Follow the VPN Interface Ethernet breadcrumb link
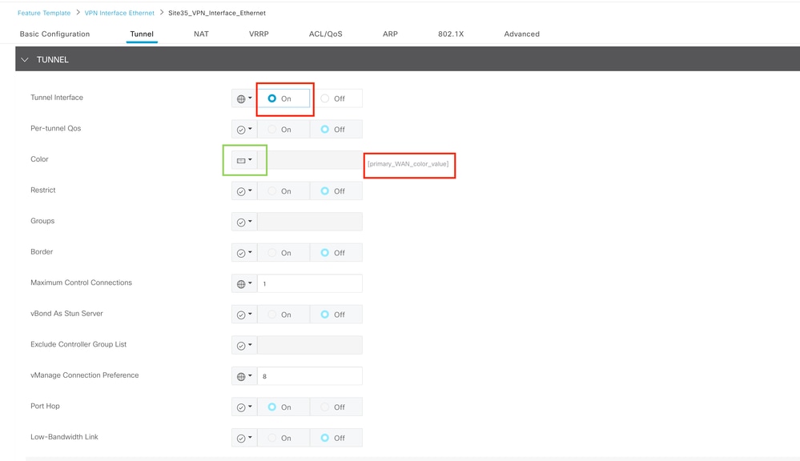The width and height of the screenshot is (800, 461). click(x=119, y=13)
